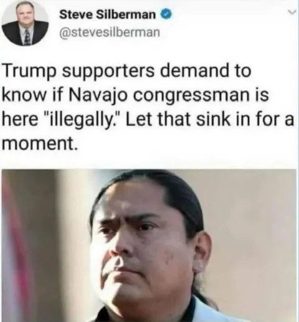Open Steve Silberman's profile avatar
299x322 pixels.
coord(26,23)
